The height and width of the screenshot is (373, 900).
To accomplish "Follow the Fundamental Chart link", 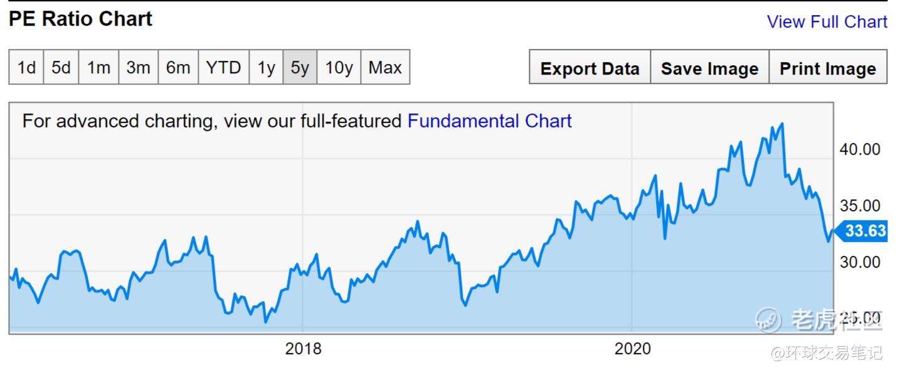I will point(489,120).
